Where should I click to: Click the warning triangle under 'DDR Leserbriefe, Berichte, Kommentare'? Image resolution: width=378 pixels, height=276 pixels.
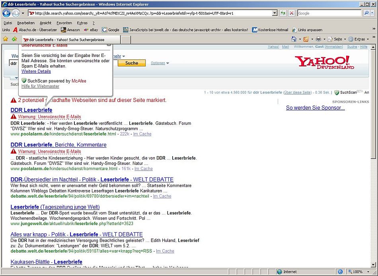(x=14, y=151)
